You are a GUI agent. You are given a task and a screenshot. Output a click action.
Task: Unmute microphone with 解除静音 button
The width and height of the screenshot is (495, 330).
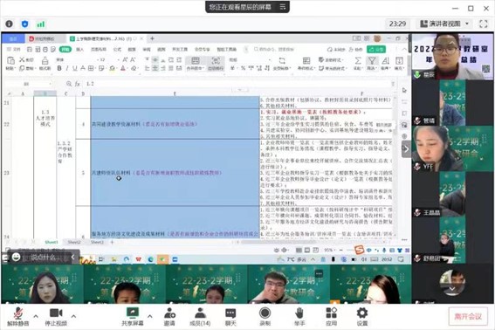pyautogui.click(x=18, y=316)
